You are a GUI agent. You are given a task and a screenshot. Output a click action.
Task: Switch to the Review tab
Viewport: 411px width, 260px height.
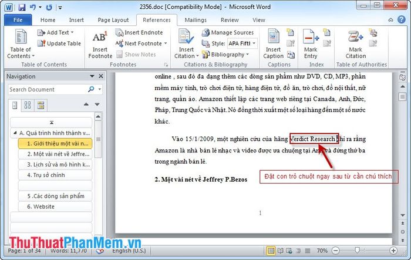(230, 20)
